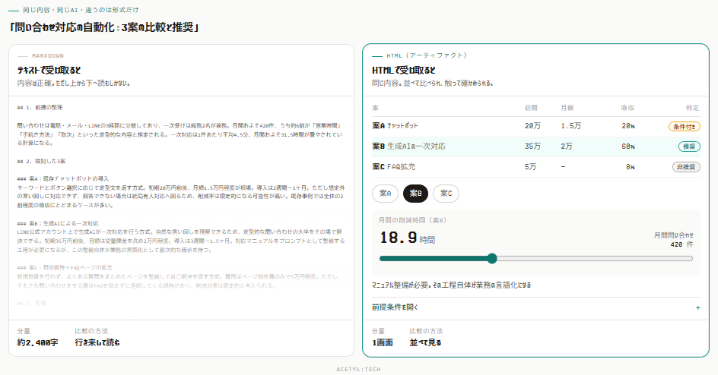Click the unfilled part of the slider track
The image size is (718, 375).
594,259
